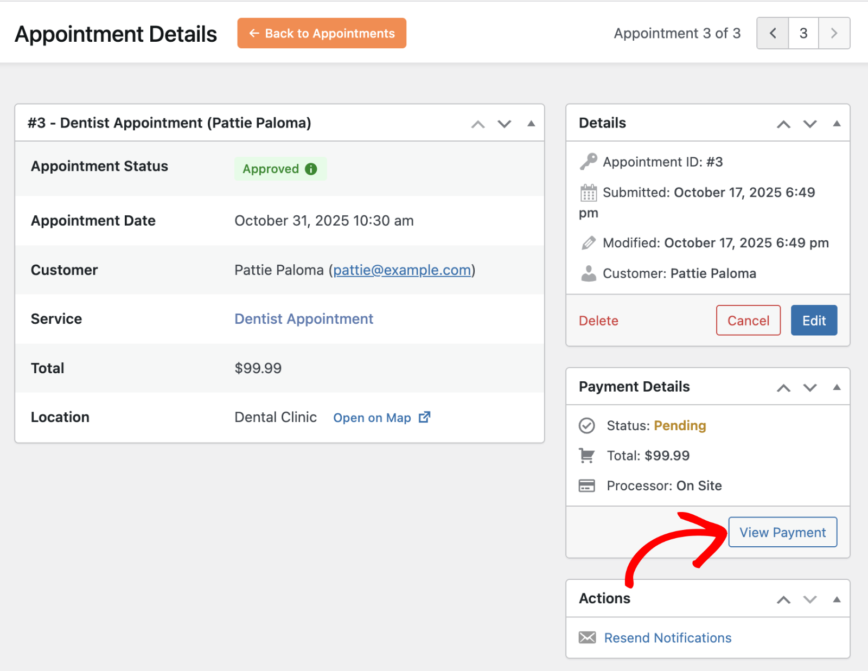The height and width of the screenshot is (671, 868).
Task: Click Back to Appointments
Action: tap(321, 33)
